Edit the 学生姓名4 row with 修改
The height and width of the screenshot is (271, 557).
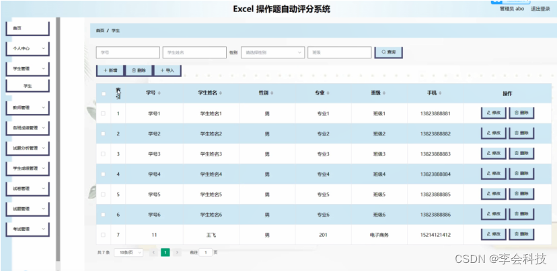pyautogui.click(x=493, y=174)
